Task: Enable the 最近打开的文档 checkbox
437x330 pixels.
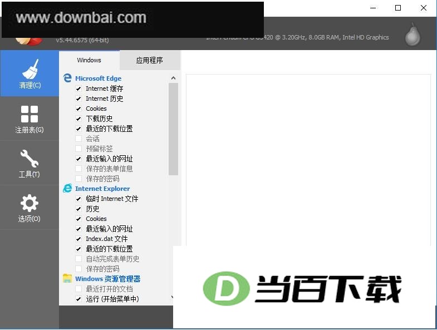Action: pos(78,289)
